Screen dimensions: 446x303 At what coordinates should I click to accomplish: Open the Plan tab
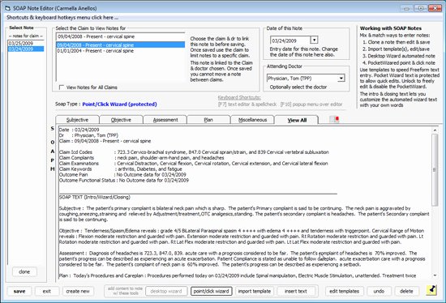tap(208, 120)
